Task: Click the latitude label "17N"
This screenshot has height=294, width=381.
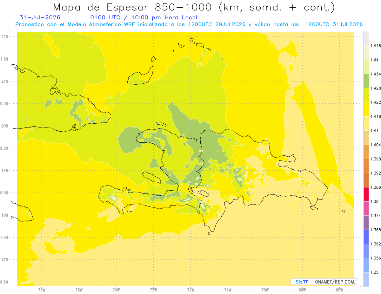Action: (x=5, y=260)
